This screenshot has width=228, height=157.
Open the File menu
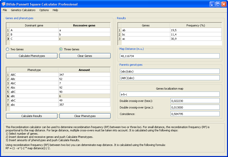point(5,10)
